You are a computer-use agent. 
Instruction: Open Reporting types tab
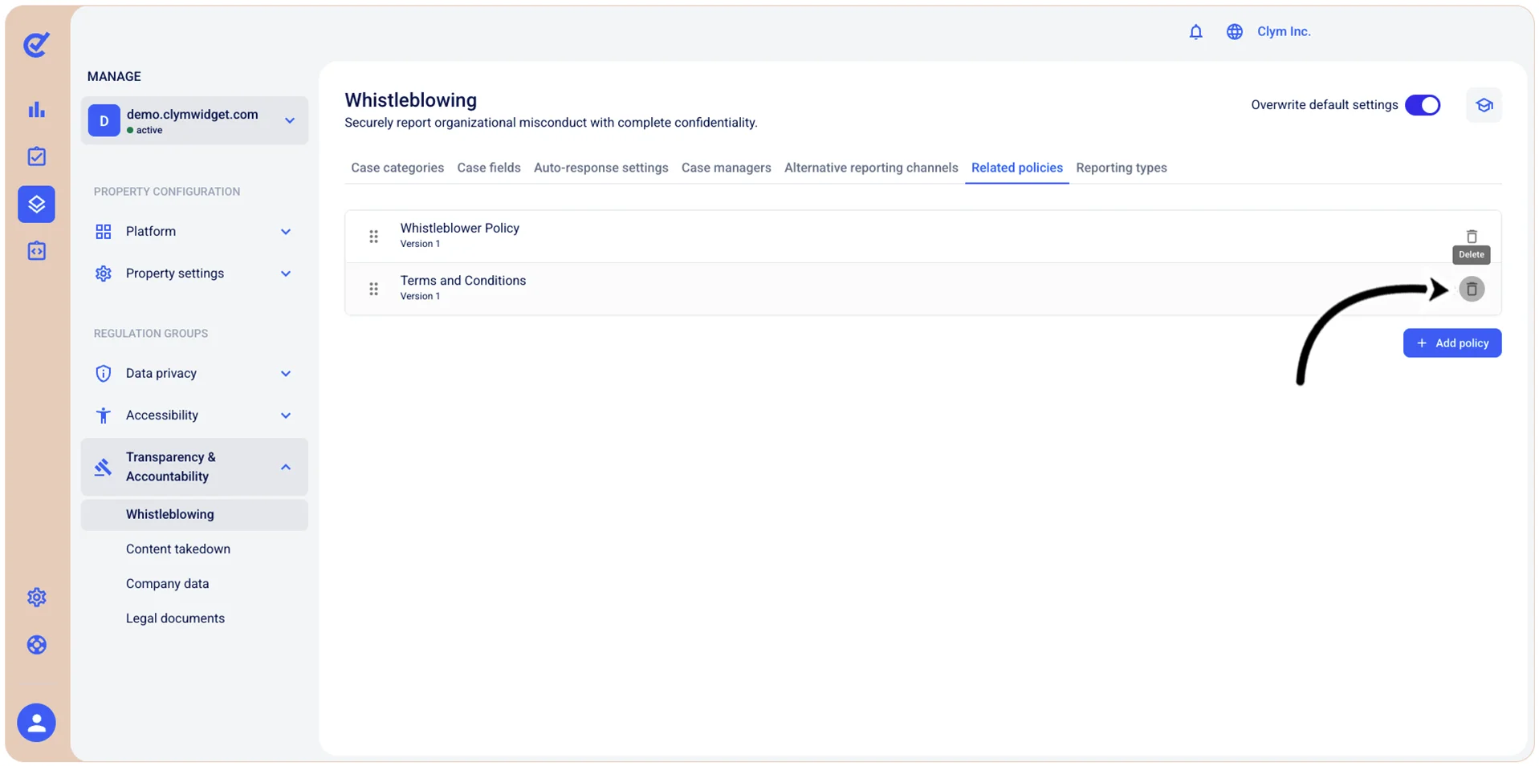(x=1121, y=168)
